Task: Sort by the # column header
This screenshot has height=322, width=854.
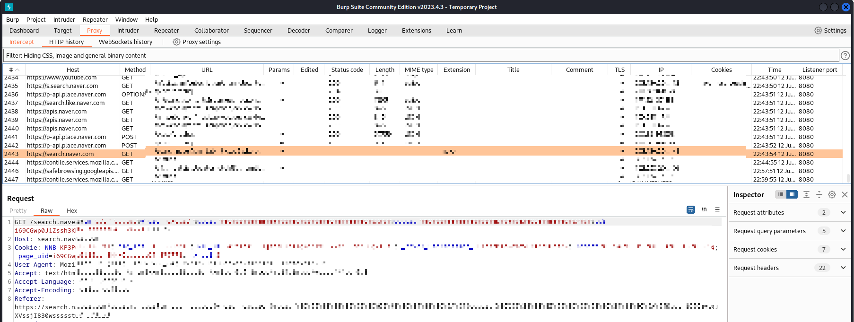Action: click(14, 70)
